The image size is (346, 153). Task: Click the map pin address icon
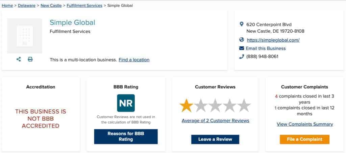241,24
